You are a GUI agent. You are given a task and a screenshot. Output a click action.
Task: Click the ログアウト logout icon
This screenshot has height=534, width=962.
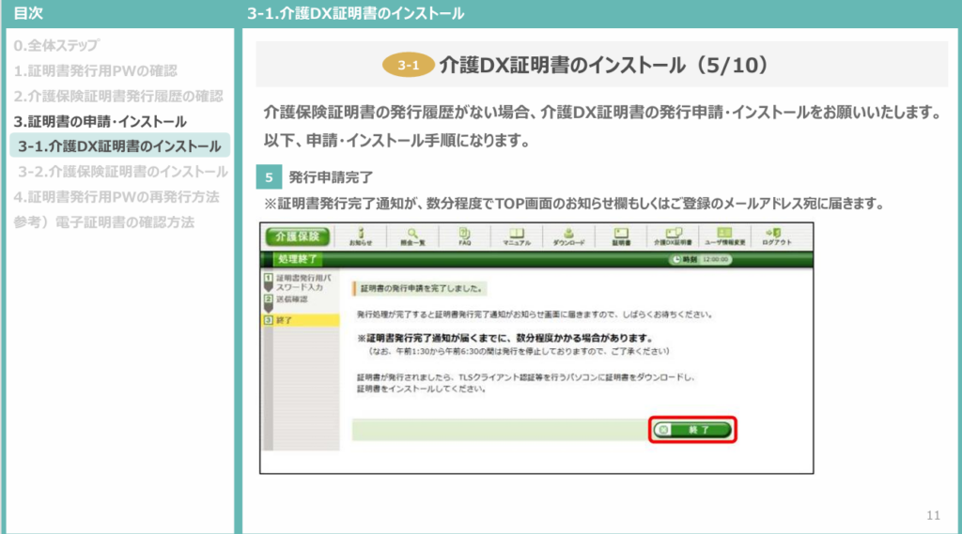click(777, 236)
